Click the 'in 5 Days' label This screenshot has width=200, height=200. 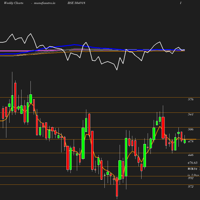point(193,175)
